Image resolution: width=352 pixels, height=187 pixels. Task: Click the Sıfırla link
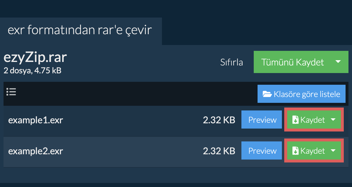point(231,62)
